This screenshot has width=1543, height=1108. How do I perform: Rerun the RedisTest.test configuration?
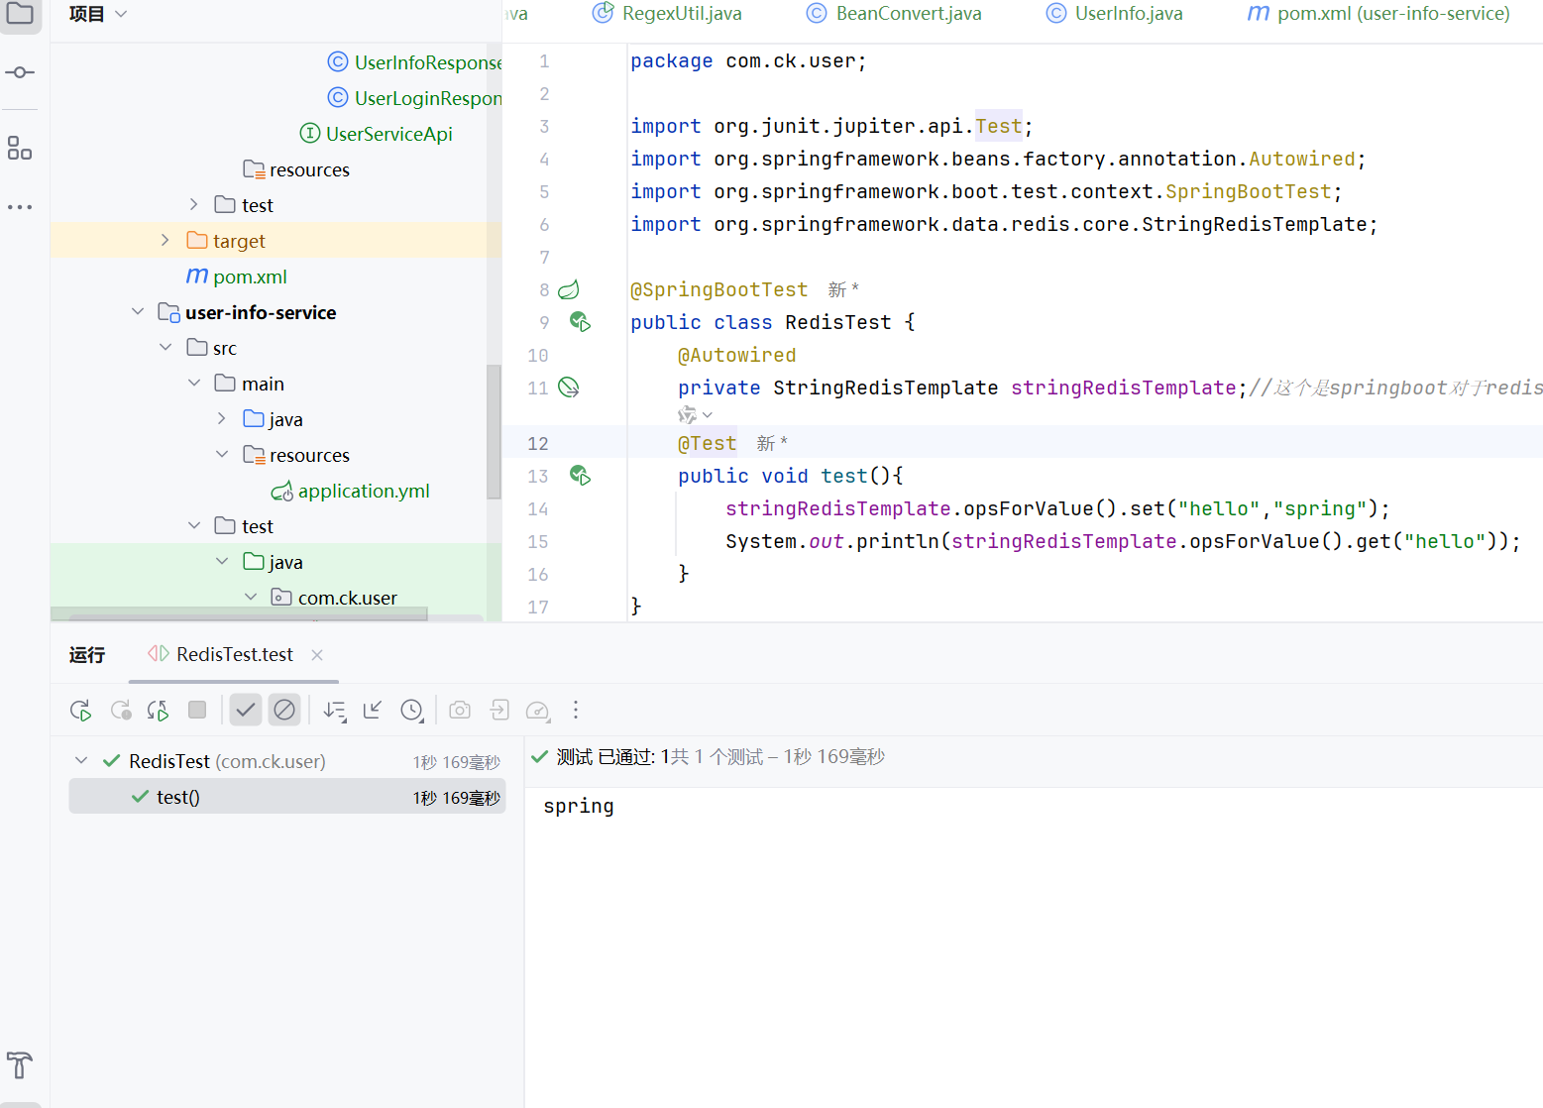pyautogui.click(x=81, y=711)
